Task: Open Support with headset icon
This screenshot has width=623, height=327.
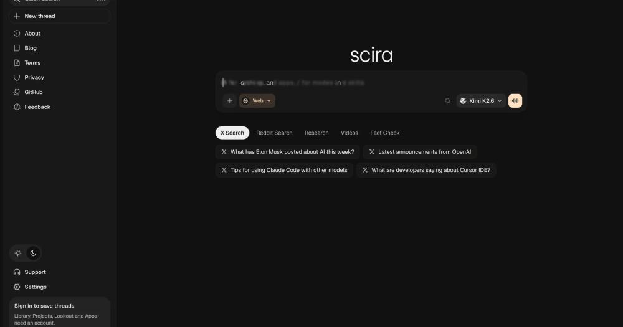Action: (59, 272)
